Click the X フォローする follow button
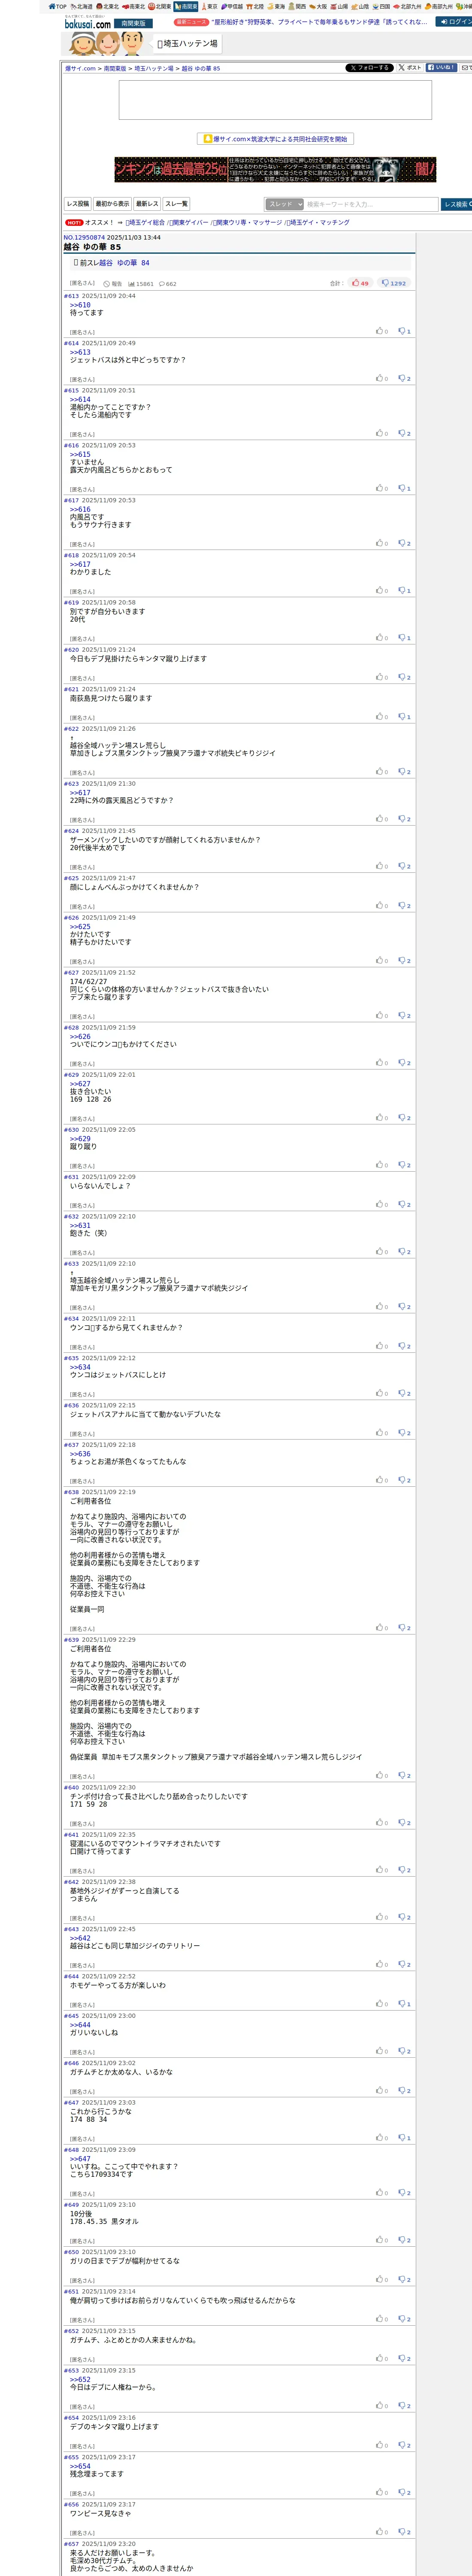The image size is (472, 2576). pos(369,68)
